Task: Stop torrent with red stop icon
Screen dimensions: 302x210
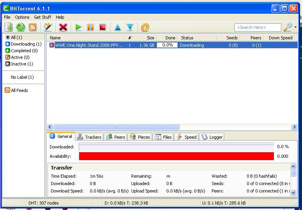Action: coord(103,27)
